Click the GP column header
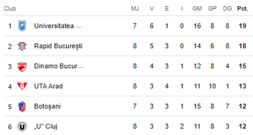The image size is (253, 135). pyautogui.click(x=212, y=9)
